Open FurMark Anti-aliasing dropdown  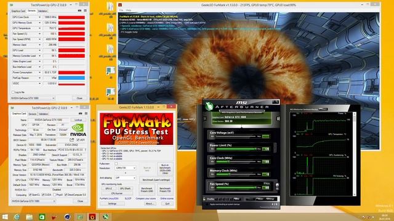click(x=126, y=178)
